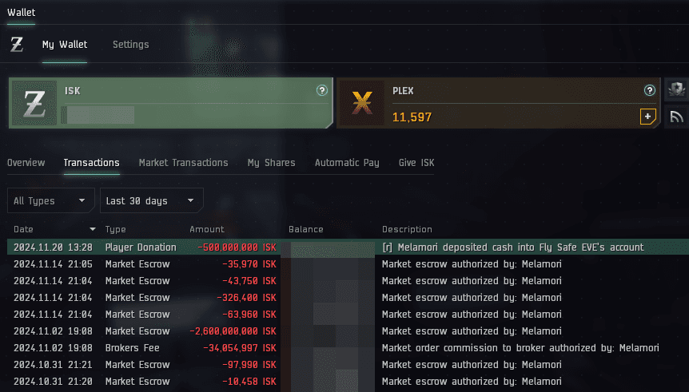Click the PLEX currency icon
689x392 pixels.
362,104
